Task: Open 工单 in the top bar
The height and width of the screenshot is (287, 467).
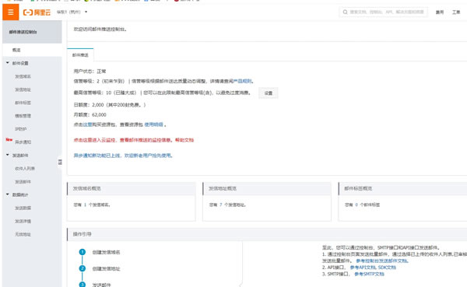Action: coord(456,12)
